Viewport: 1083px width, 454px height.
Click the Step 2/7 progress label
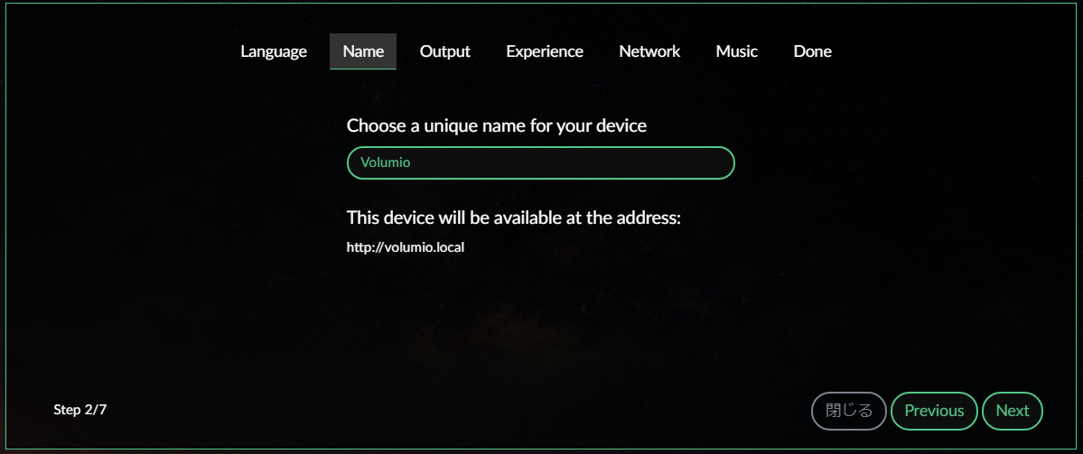point(80,410)
